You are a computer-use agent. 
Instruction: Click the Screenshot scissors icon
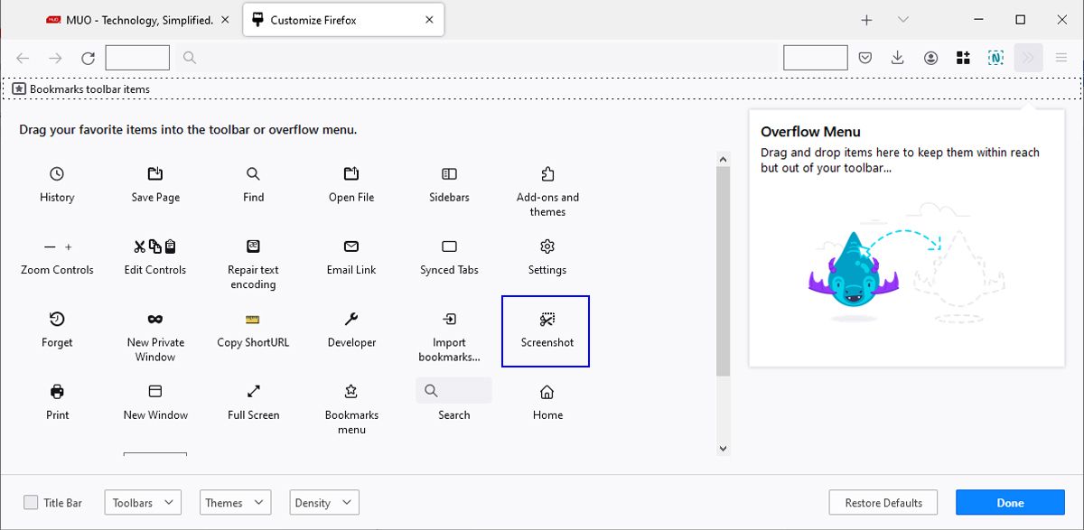(547, 319)
